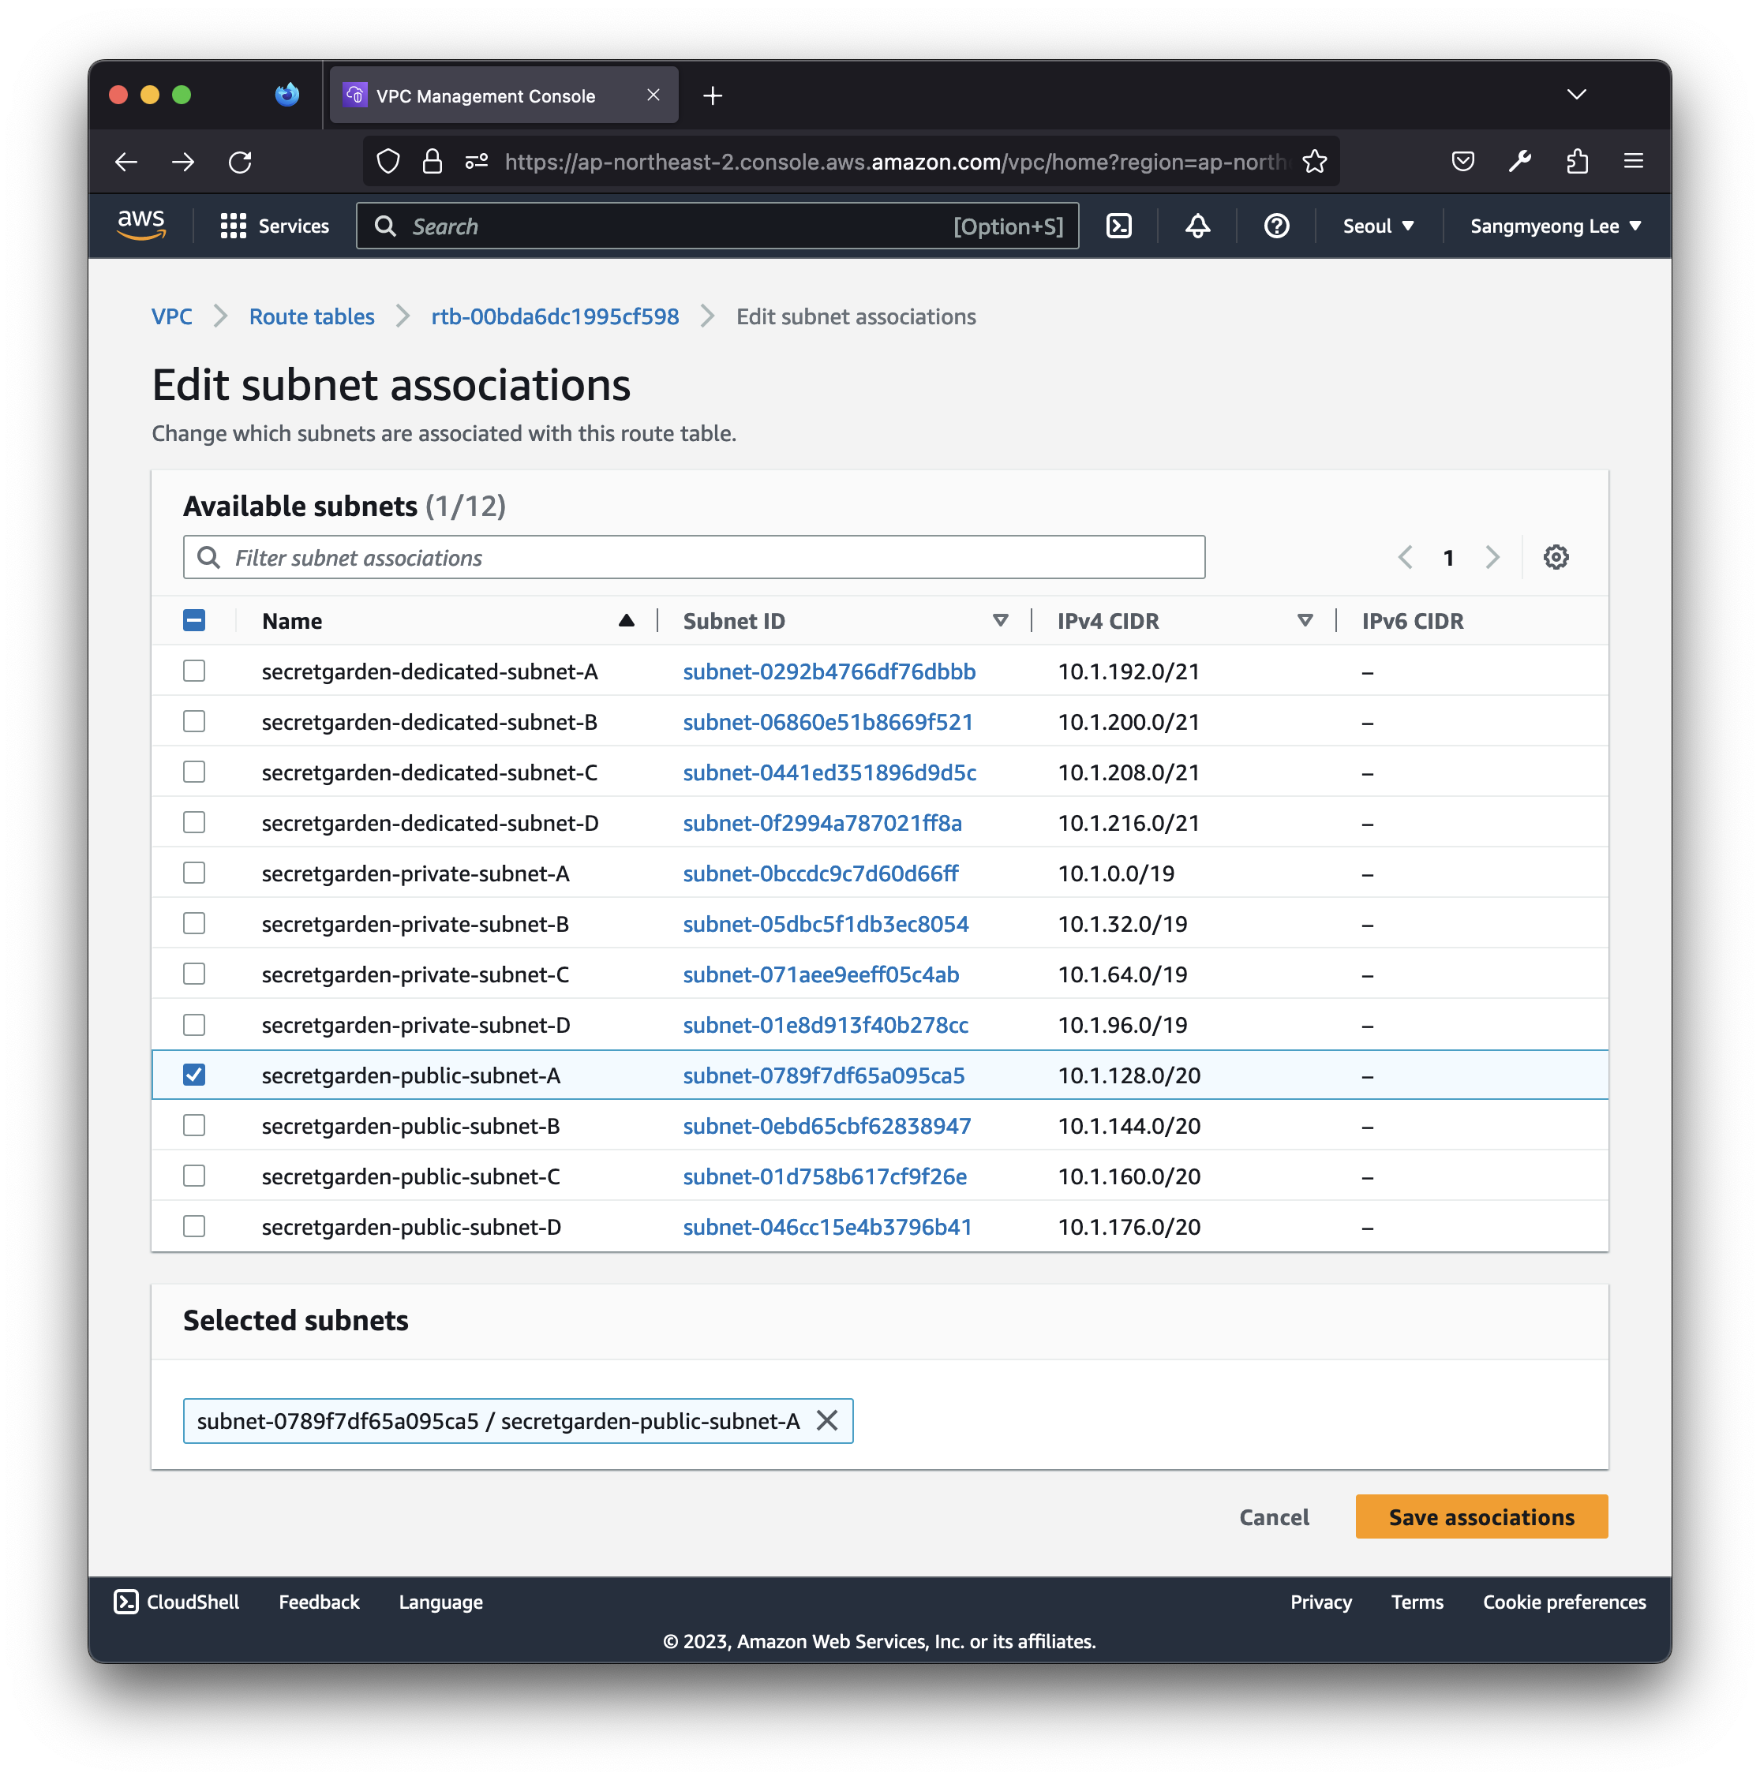The width and height of the screenshot is (1760, 1780).
Task: Open the help question mark menu
Action: (x=1276, y=226)
